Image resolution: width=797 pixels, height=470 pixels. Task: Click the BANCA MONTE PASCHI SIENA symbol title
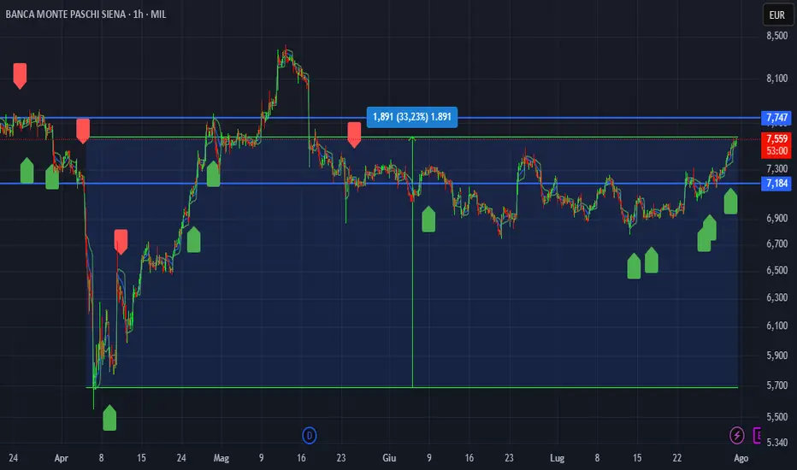[x=66, y=15]
